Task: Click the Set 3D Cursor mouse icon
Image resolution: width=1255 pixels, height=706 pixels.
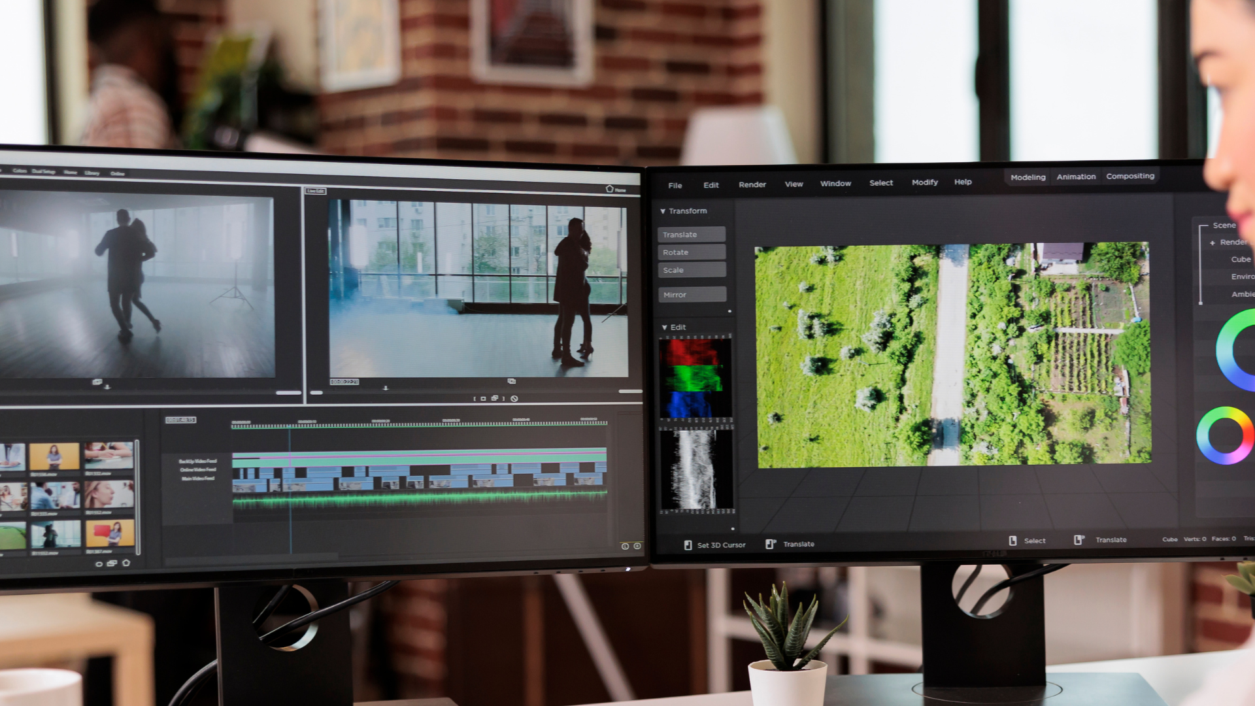Action: coord(688,545)
